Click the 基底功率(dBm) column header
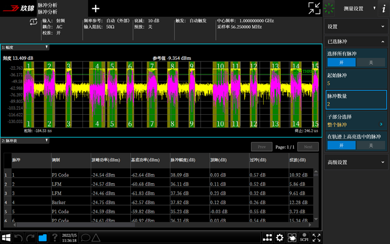 [150, 160]
